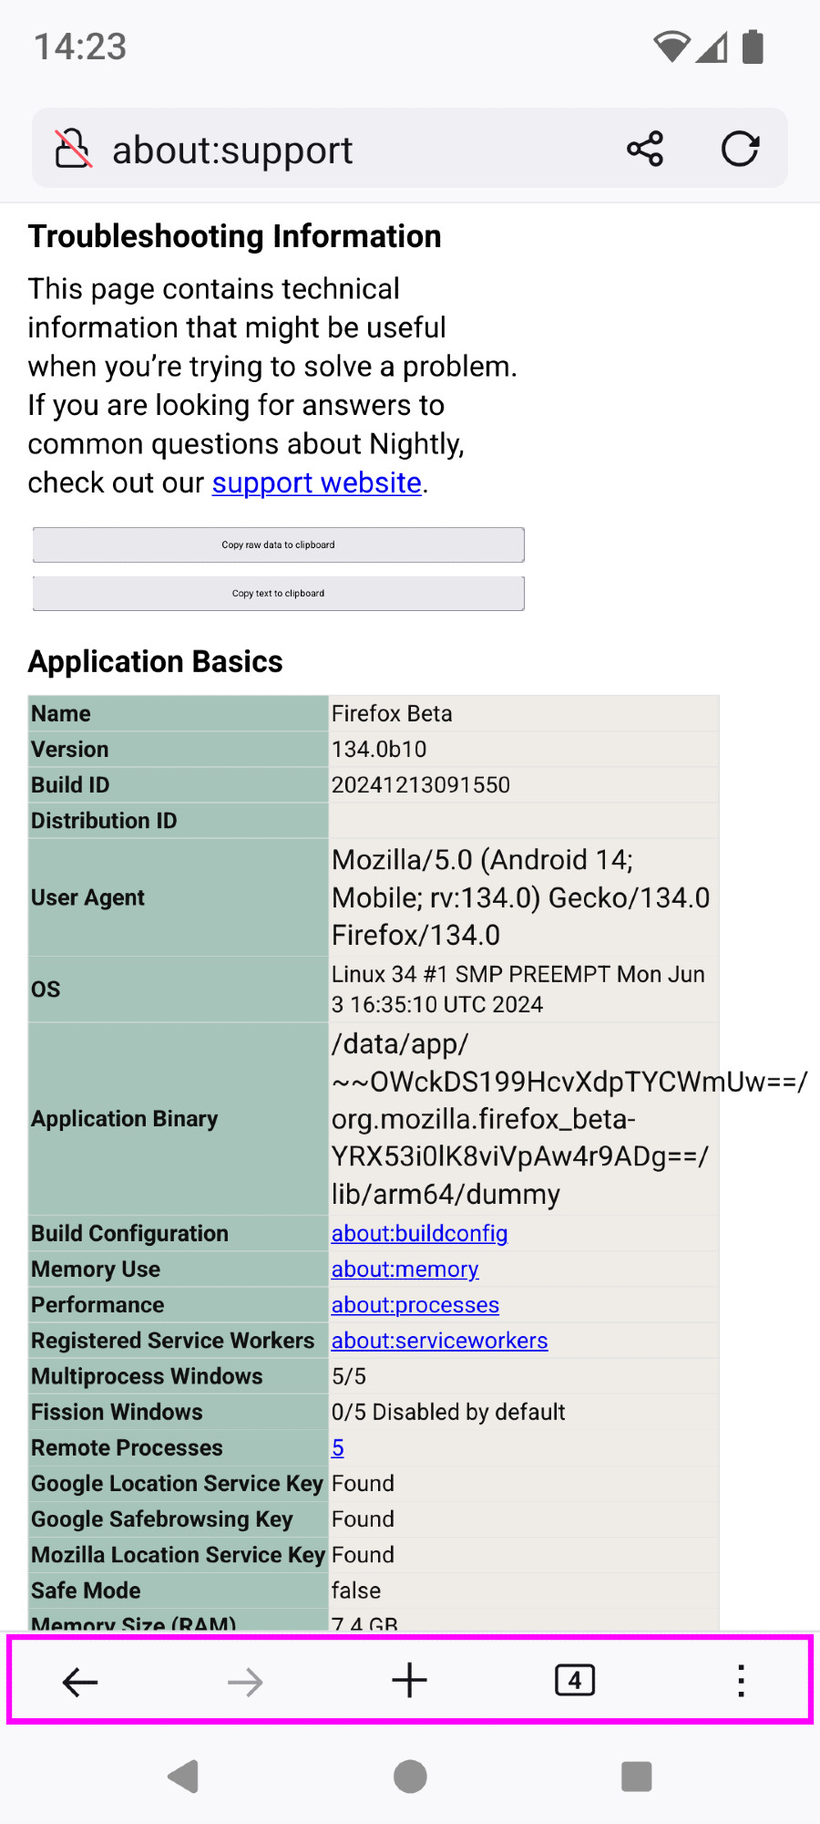Tap the cellular signal status icon
The width and height of the screenshot is (820, 1824).
712,47
